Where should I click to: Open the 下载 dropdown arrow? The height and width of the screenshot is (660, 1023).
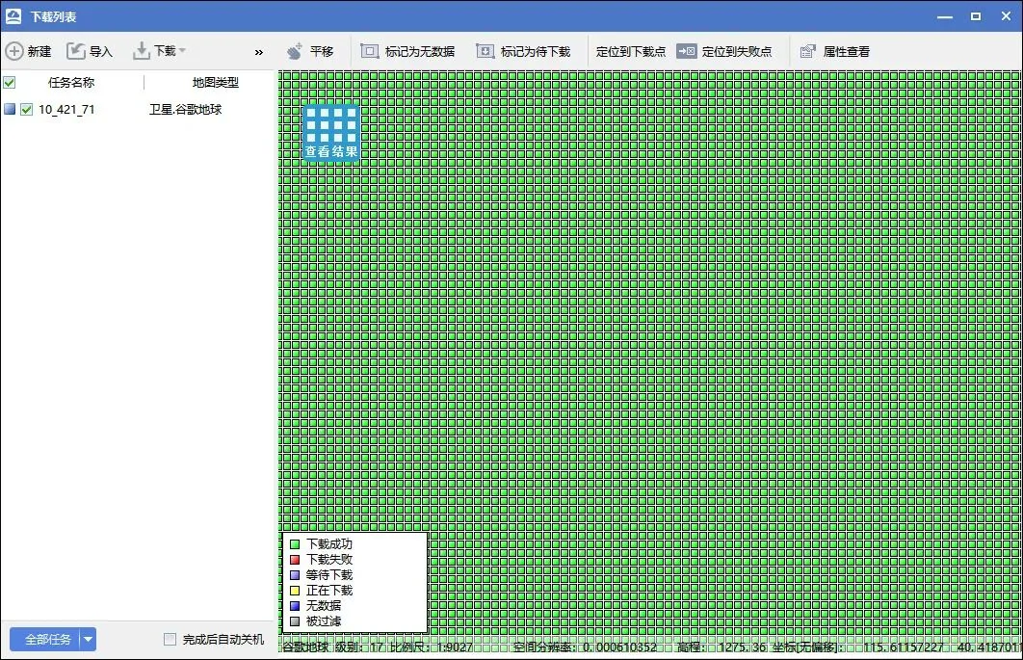[x=183, y=50]
